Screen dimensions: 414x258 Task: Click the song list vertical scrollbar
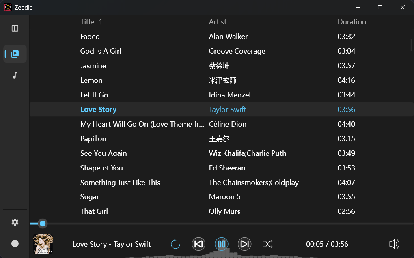pos(411,45)
